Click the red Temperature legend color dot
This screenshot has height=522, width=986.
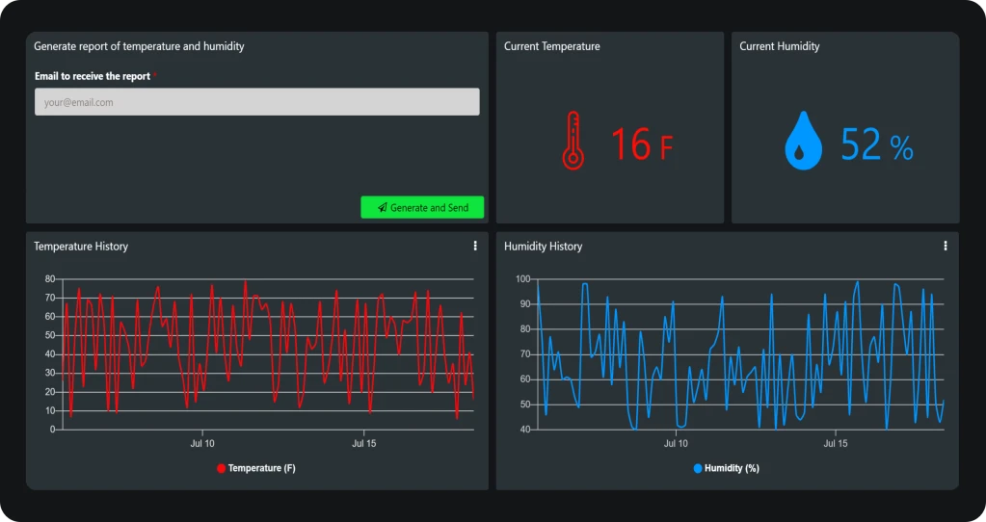coord(221,468)
